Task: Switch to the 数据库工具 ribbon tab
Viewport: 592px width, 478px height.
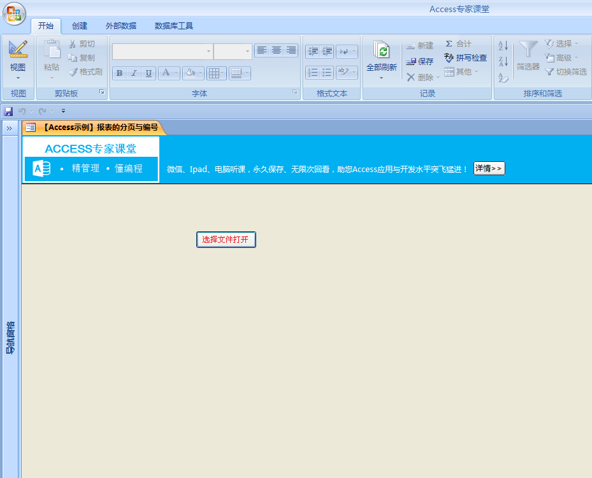Action: (174, 25)
